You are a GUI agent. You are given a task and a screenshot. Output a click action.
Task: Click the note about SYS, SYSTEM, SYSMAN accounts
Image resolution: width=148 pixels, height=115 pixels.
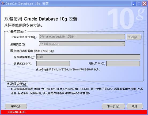(x=68, y=69)
